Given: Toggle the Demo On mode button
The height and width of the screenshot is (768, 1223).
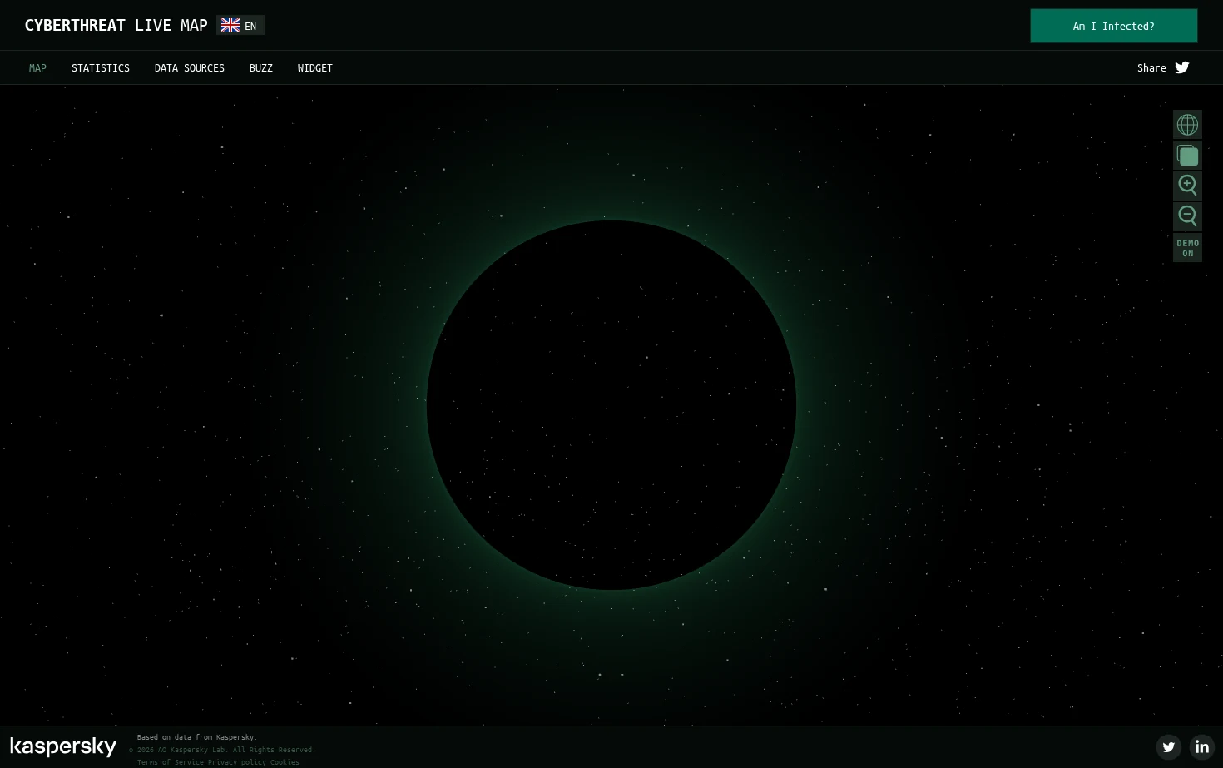Looking at the screenshot, I should pos(1187,248).
